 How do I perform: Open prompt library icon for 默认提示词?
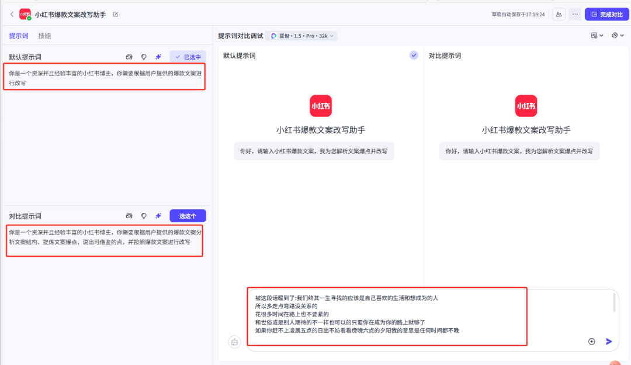coord(129,57)
